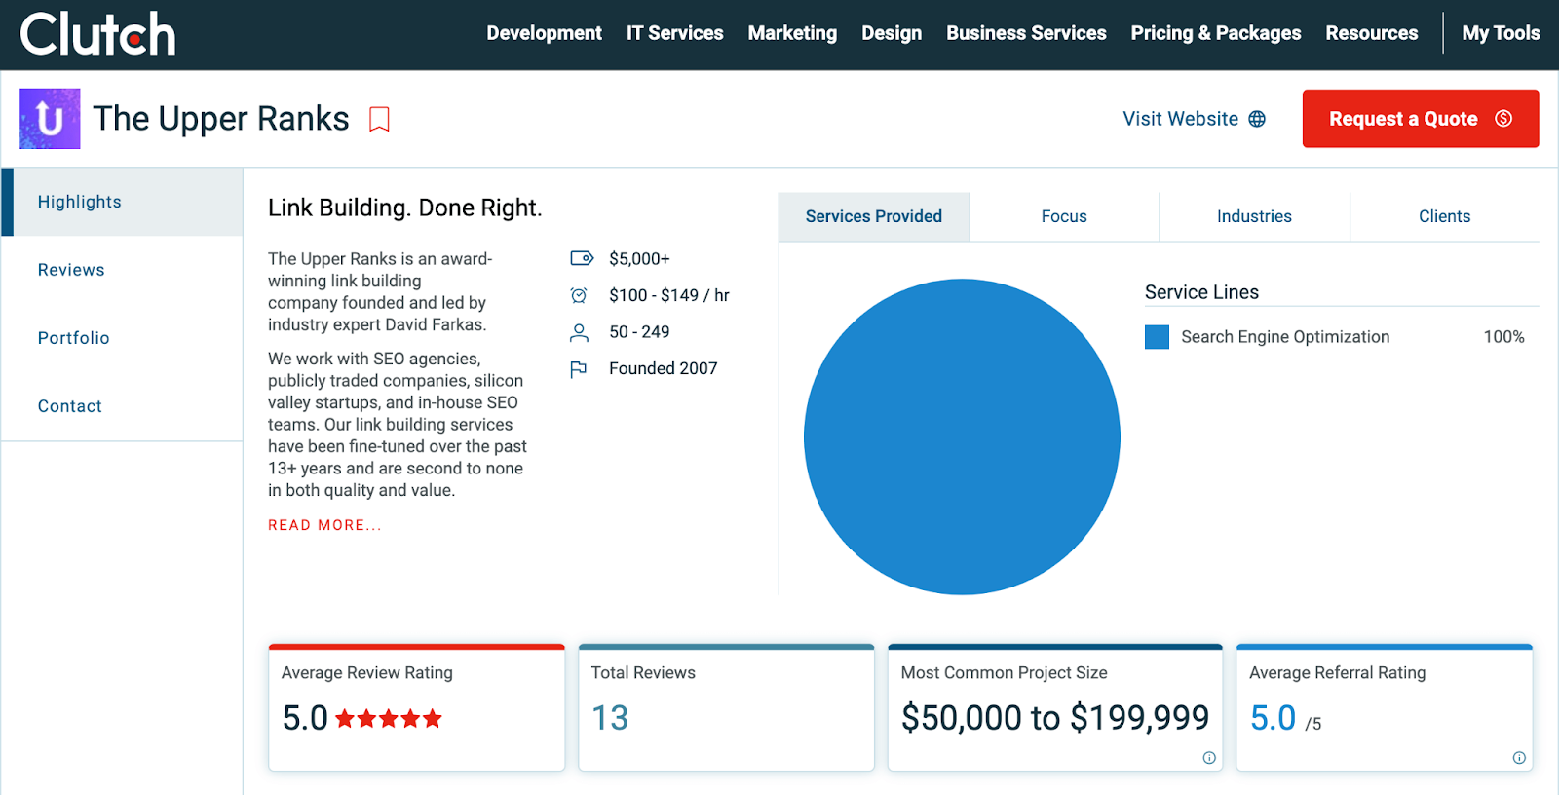Switch to the Focus tab

1064,216
